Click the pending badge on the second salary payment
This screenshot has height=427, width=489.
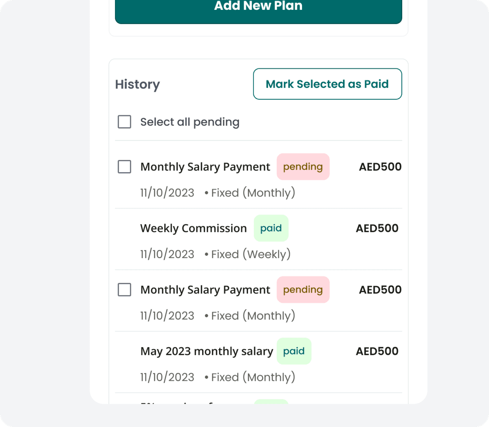pyautogui.click(x=303, y=289)
